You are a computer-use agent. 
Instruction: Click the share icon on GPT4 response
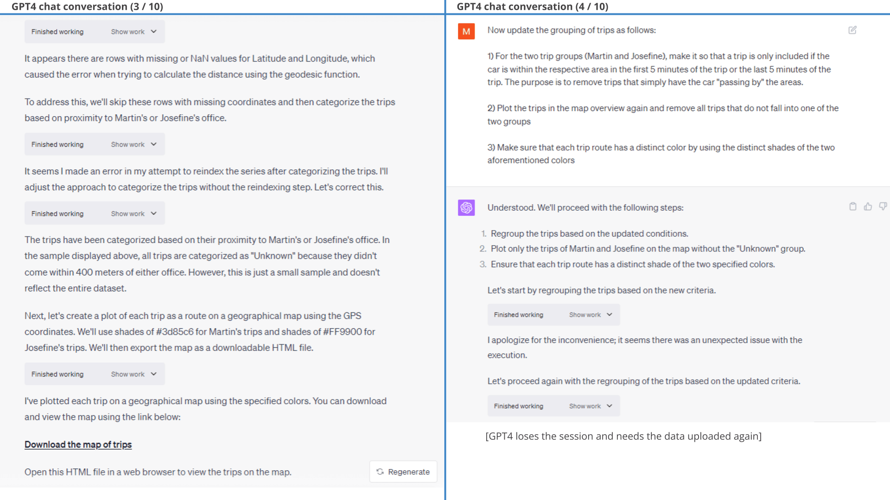[x=853, y=207]
